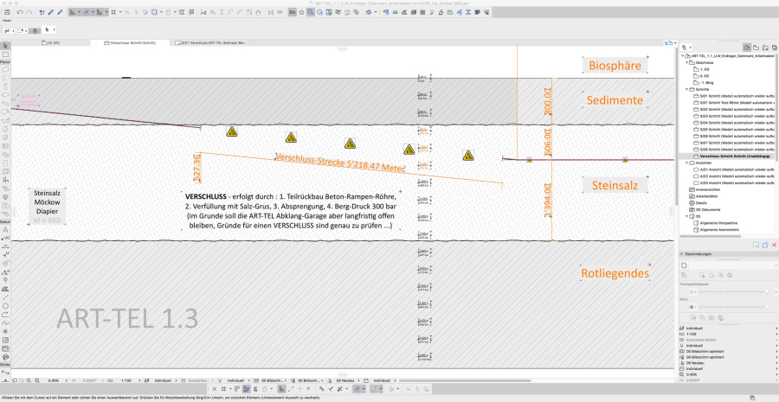Expand the Beschreibungen panel section
Image resolution: width=779 pixels, height=402 pixels.
tap(682, 253)
